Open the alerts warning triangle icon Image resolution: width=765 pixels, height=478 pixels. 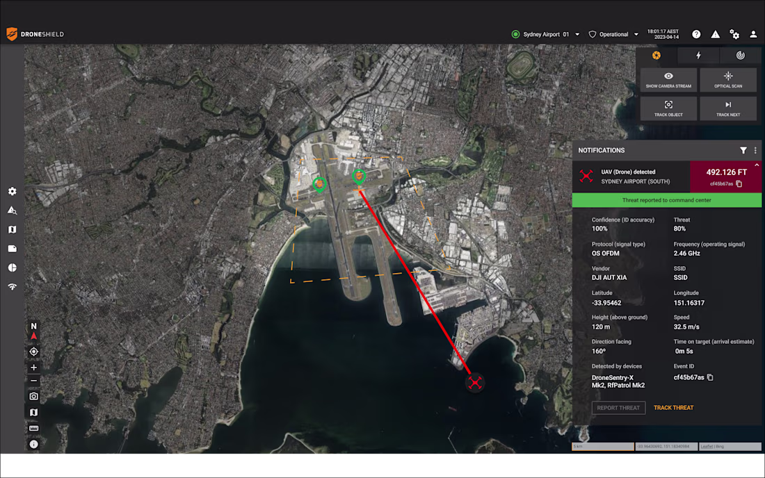pos(715,34)
